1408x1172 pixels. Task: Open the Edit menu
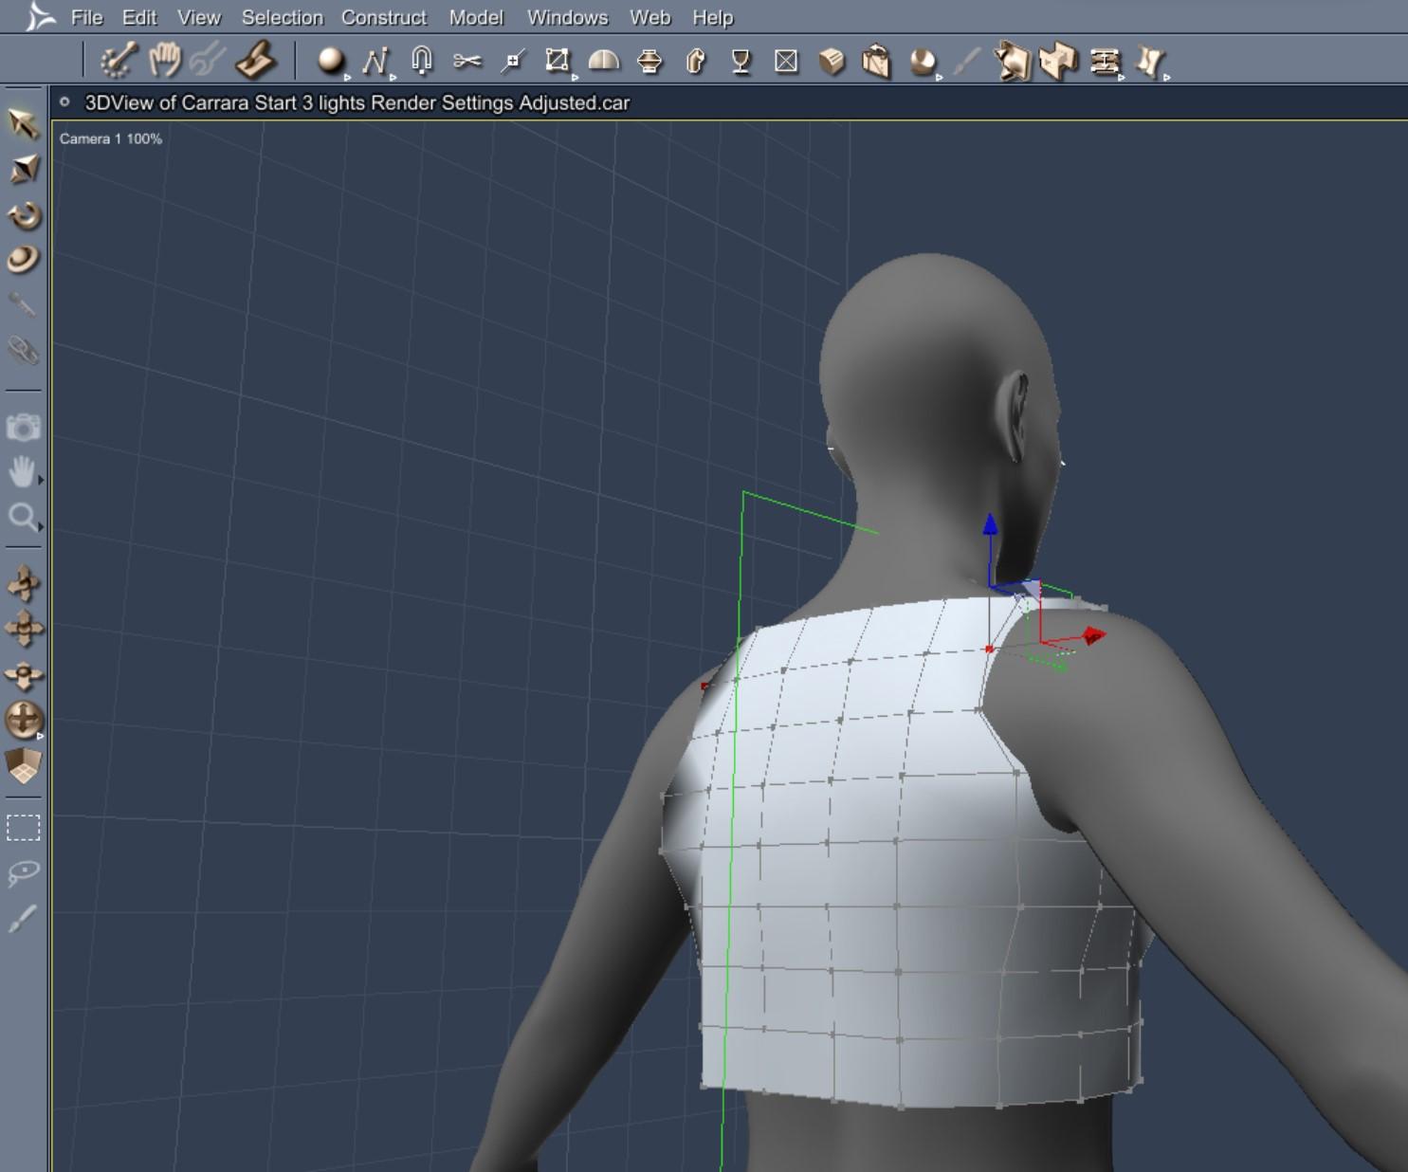tap(139, 17)
